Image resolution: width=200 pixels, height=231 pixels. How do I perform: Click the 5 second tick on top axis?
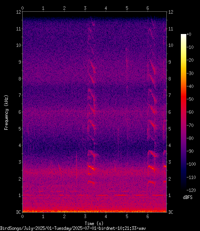coord(127,8)
